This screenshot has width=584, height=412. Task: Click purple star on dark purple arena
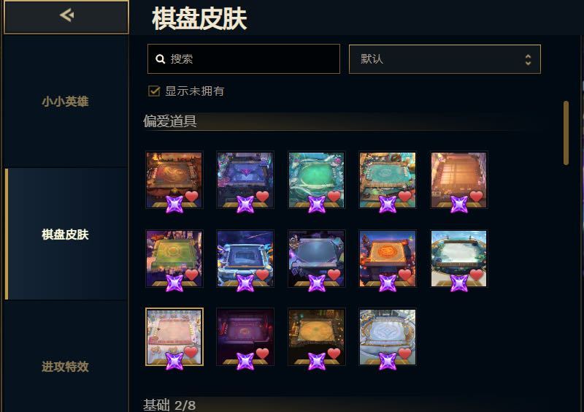tap(245, 362)
